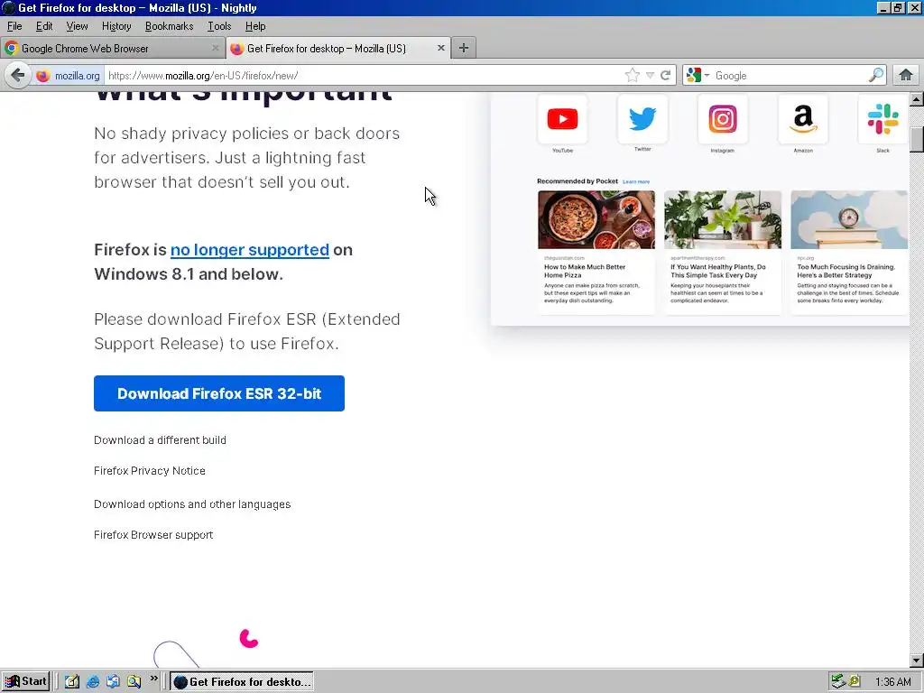Open the Help menu
Screen dimensions: 924x693
click(255, 26)
